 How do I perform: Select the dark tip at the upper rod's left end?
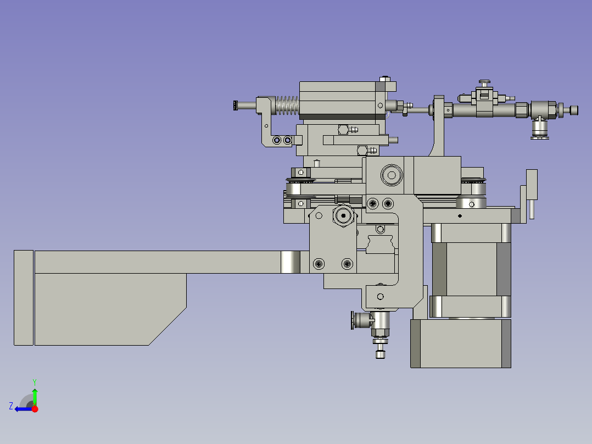tap(236, 106)
